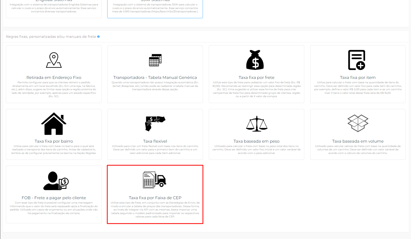The width and height of the screenshot is (411, 239).
Task: Choose Taxa flexível title
Action: (x=155, y=141)
